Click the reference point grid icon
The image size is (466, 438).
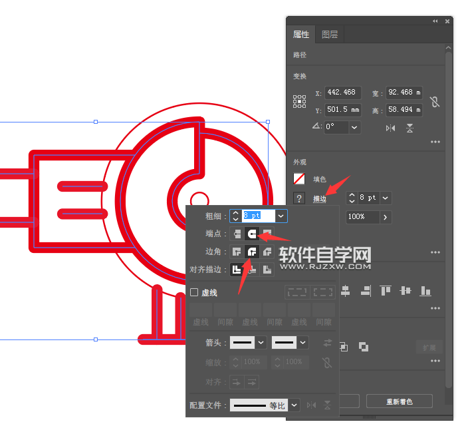click(x=299, y=101)
